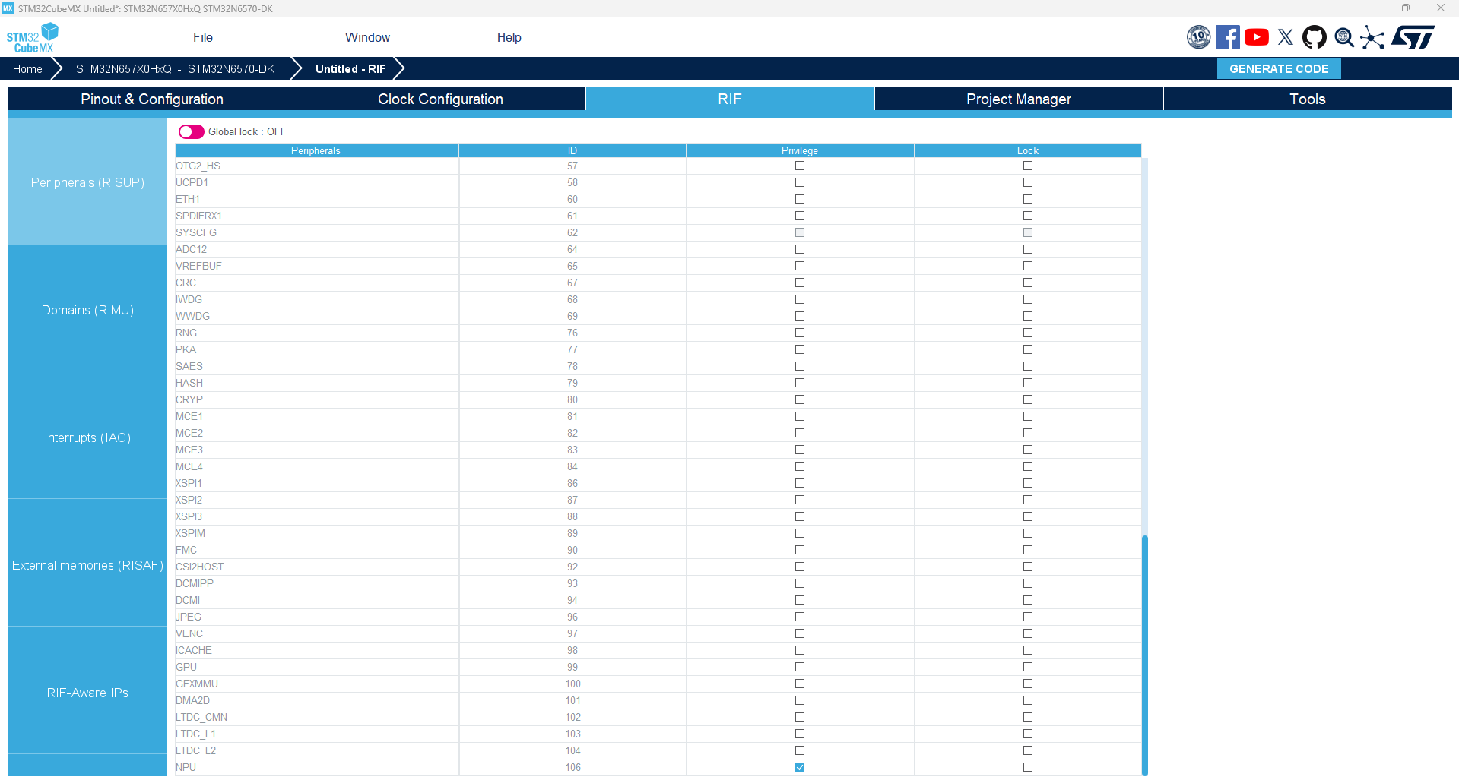The width and height of the screenshot is (1459, 780).
Task: Check the Lock box for DCMIPP
Action: click(x=1028, y=583)
